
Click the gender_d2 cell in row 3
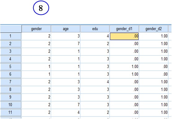[x=154, y=52]
